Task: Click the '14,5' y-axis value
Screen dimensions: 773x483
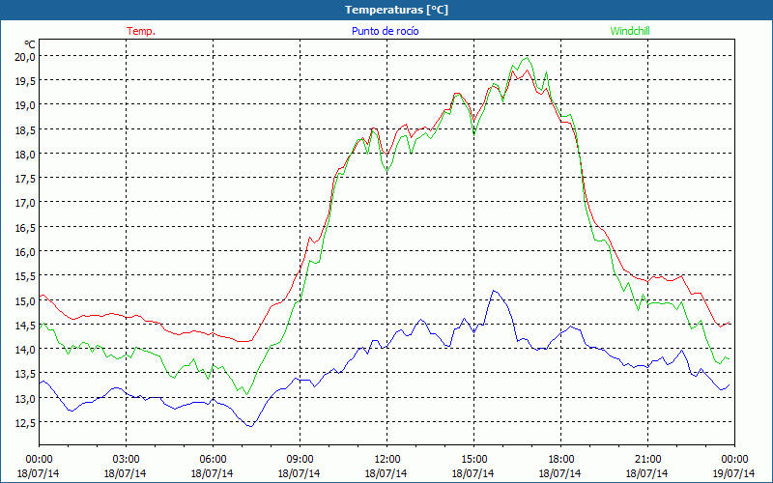Action: point(25,325)
